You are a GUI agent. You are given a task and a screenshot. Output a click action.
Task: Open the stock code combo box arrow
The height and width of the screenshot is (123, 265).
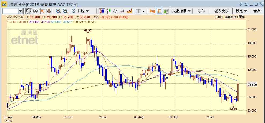20,11
